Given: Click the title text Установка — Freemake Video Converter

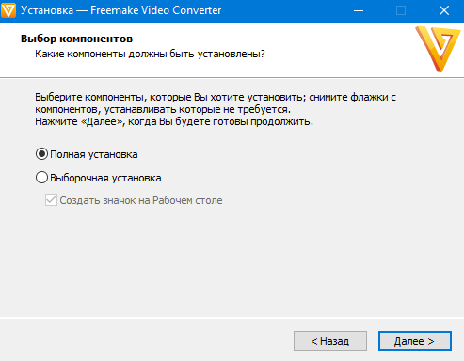Looking at the screenshot, I should (121, 10).
